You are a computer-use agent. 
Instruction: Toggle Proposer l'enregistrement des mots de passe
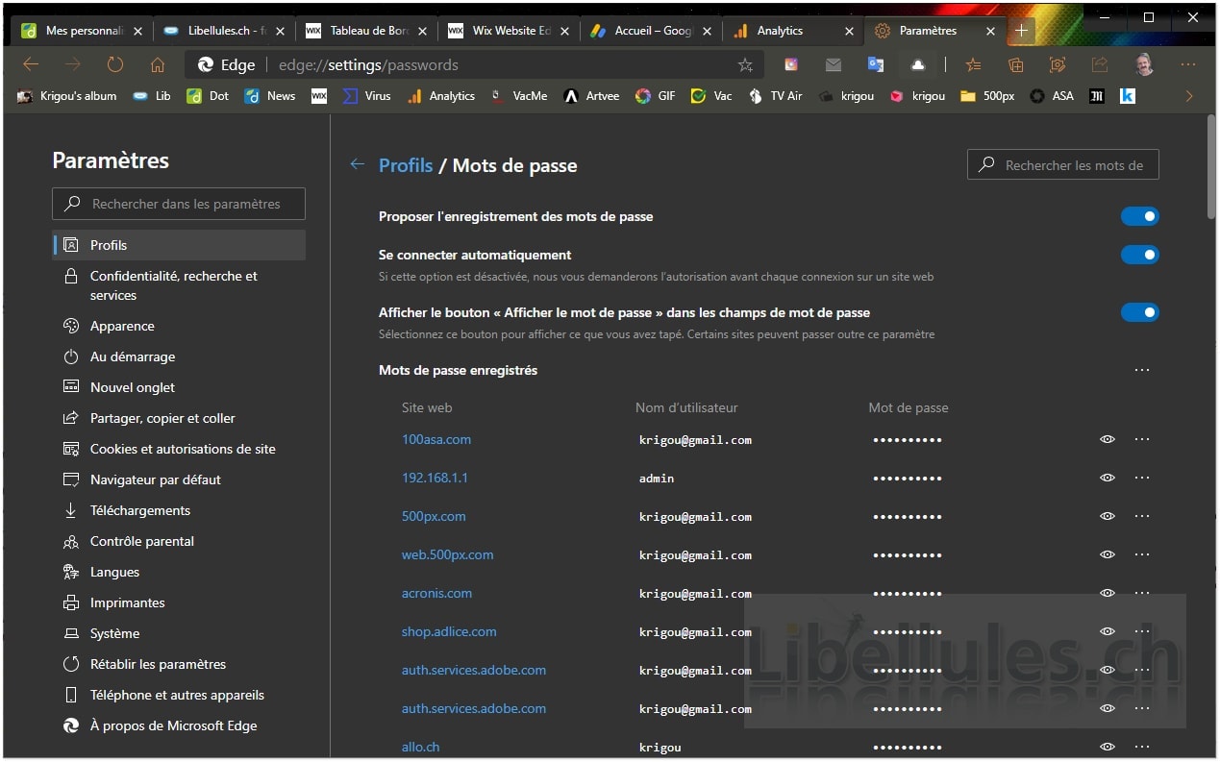[x=1139, y=216]
